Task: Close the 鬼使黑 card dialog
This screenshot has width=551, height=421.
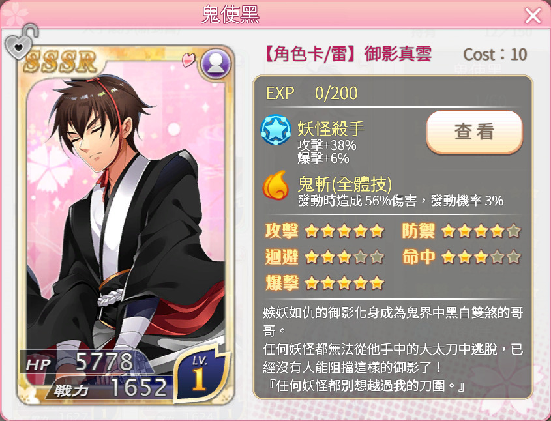Action: [533, 16]
